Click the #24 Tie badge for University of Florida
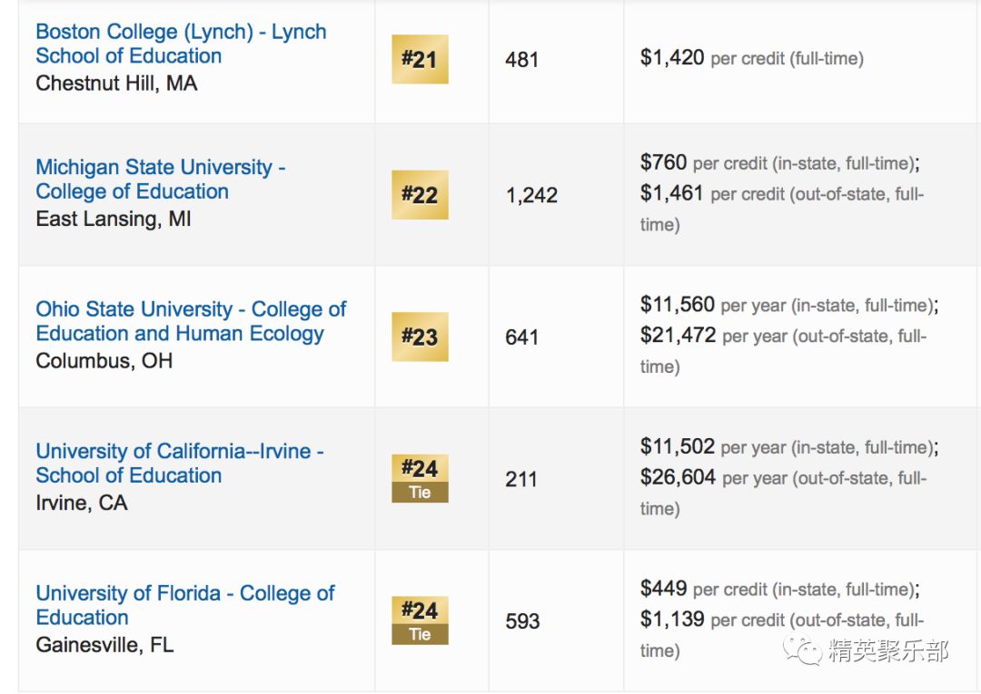The width and height of the screenshot is (981, 694). tap(420, 621)
